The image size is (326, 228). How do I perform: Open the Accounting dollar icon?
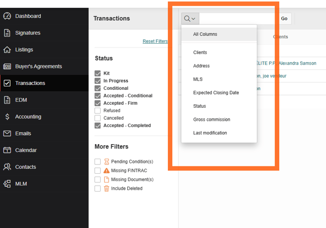(x=7, y=117)
